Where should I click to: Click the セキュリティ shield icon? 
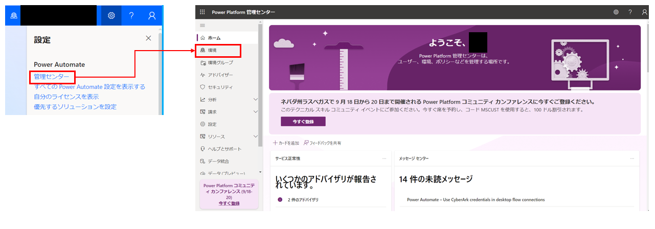point(203,87)
